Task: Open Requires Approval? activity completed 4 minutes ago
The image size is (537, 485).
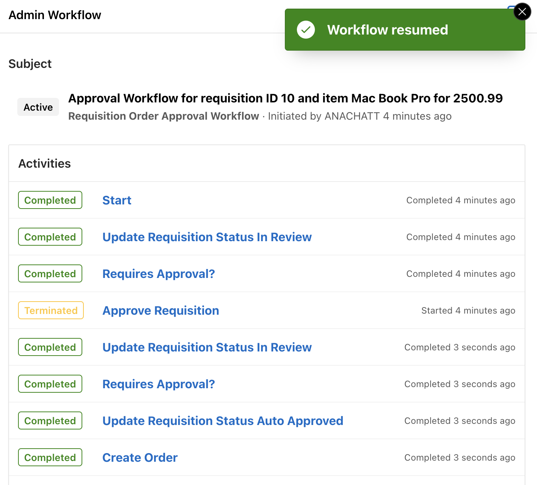Action: coord(159,274)
